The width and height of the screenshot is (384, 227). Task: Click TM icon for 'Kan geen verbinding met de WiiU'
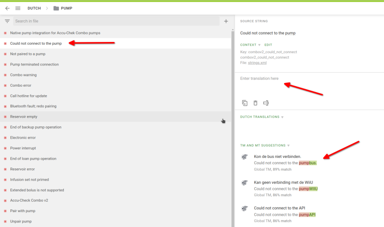pyautogui.click(x=245, y=183)
